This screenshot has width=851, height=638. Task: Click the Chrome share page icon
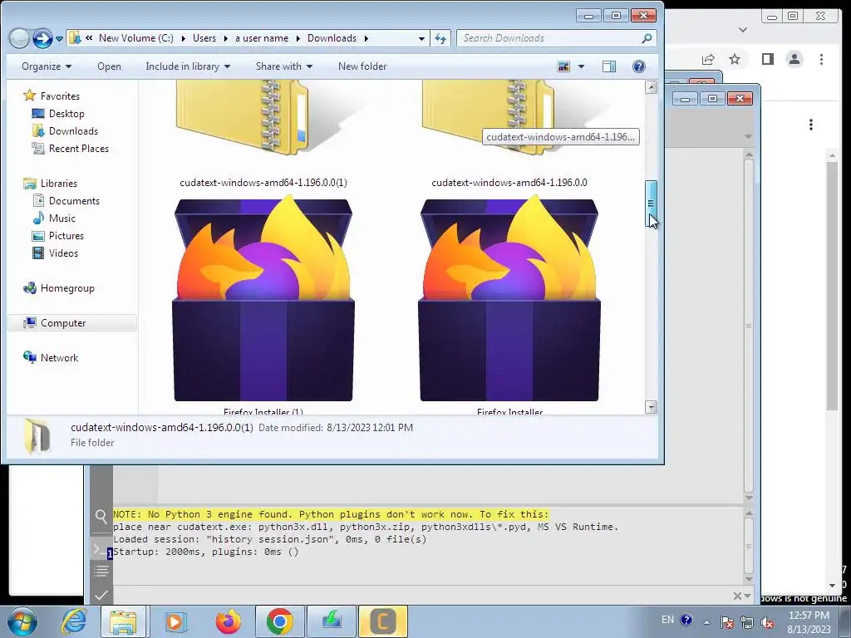click(x=708, y=59)
